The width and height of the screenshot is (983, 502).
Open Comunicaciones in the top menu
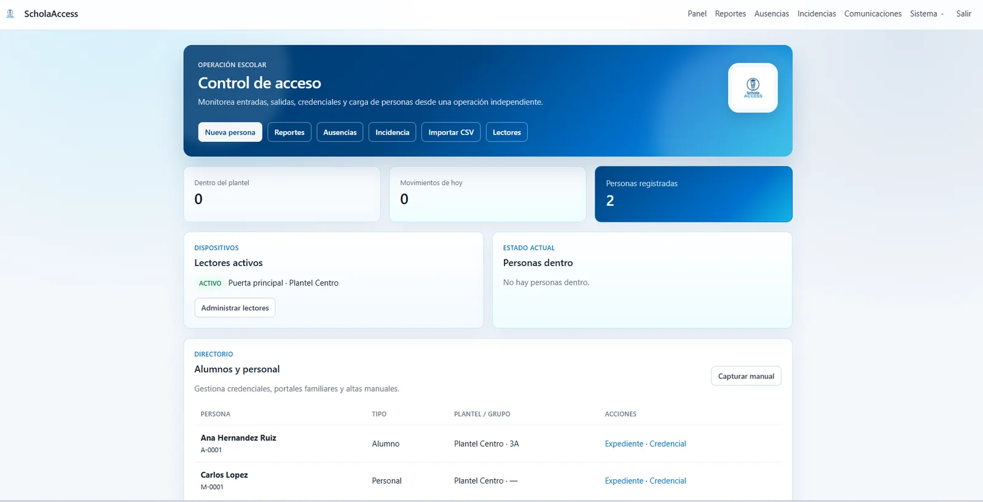pyautogui.click(x=872, y=14)
